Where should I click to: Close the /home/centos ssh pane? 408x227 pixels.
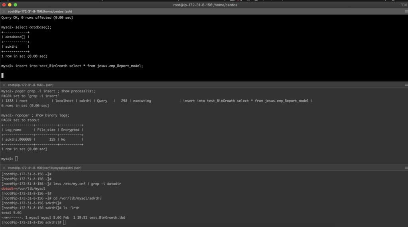[x=4, y=12]
